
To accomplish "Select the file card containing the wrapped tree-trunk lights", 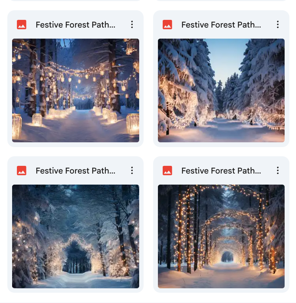I will (221, 225).
